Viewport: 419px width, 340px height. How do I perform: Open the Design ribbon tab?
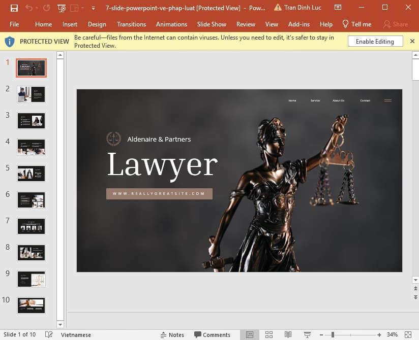pyautogui.click(x=97, y=24)
